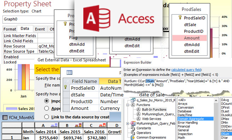Expand the MyRunningSum_Query_Feb node
Image resolution: width=232 pixels, height=140 pixels.
click(128, 123)
